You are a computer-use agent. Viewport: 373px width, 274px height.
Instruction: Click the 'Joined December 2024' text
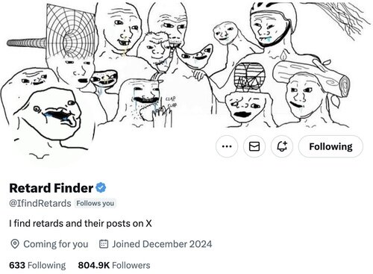[x=162, y=244]
